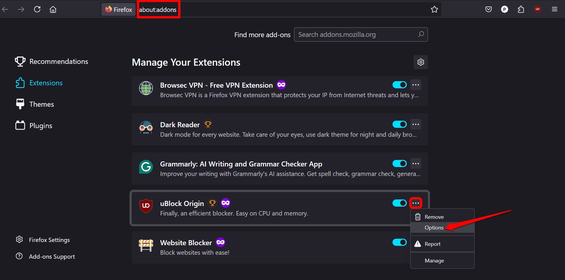
Task: Turn off the Grammarly extension toggle
Action: (400, 163)
